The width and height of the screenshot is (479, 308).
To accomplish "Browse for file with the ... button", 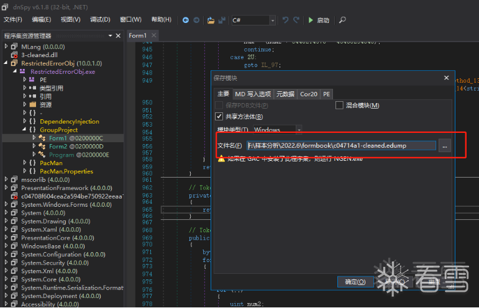I will coord(445,145).
